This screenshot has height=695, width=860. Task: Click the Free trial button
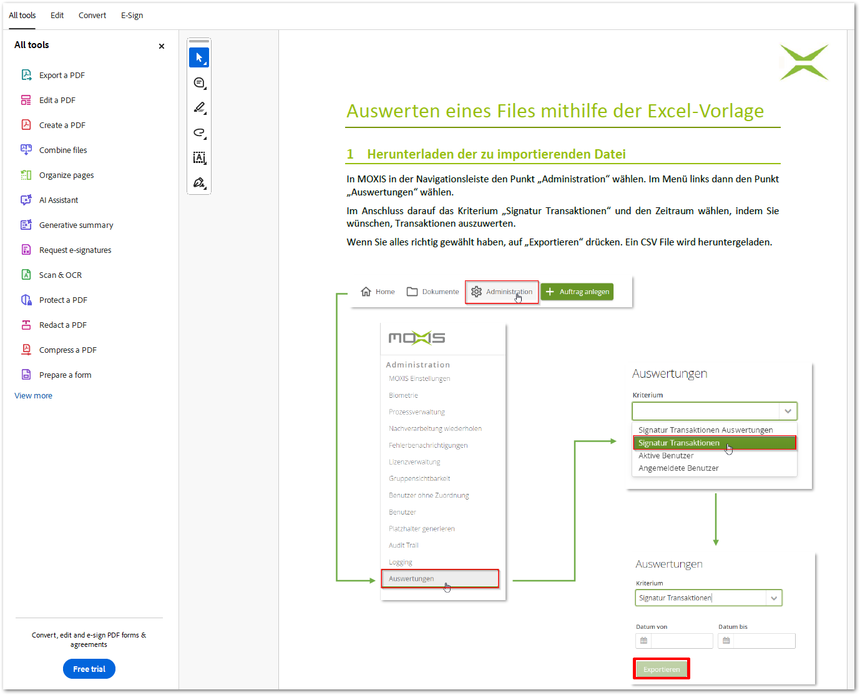(89, 669)
